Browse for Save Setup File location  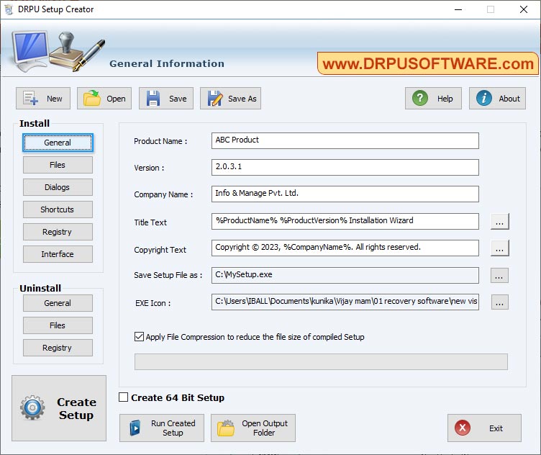(499, 275)
